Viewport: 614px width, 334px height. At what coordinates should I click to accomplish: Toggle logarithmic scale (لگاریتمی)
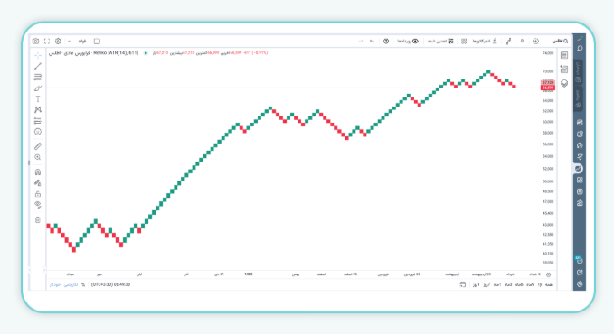pos(71,284)
